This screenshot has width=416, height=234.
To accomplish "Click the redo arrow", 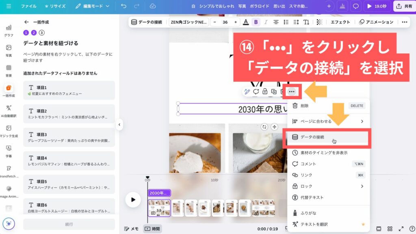I will pyautogui.click(x=136, y=6).
